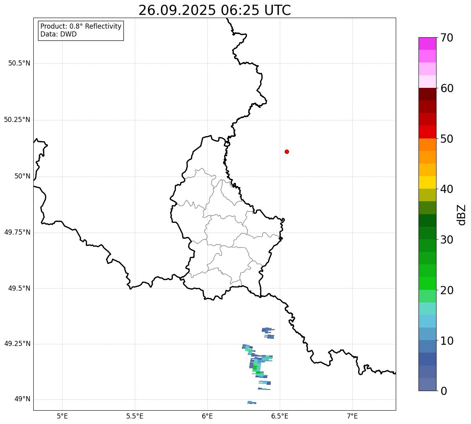
Task: Click the cyan swatch near 15 dBZ
Action: click(x=427, y=321)
